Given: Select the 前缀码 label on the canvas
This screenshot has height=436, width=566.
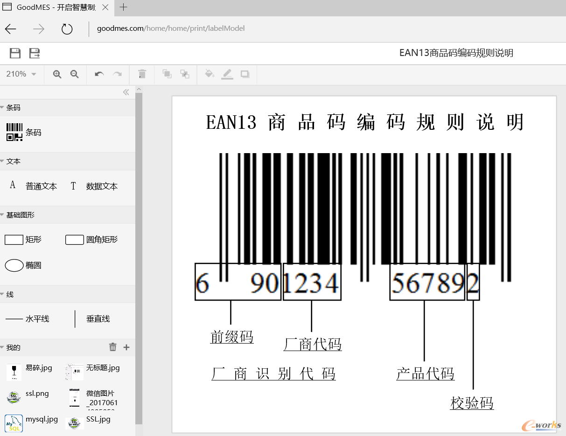Looking at the screenshot, I should coord(232,337).
